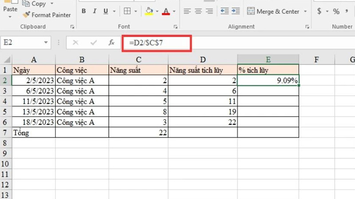Toggle underline formatting
The height and width of the screenshot is (199, 355).
(x=106, y=11)
